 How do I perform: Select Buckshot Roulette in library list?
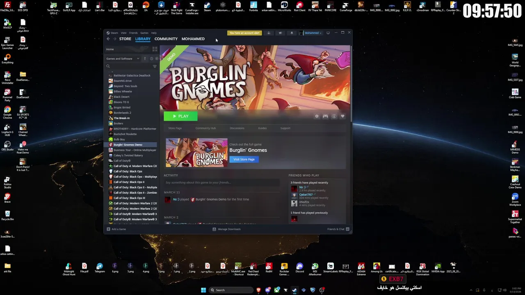(125, 134)
